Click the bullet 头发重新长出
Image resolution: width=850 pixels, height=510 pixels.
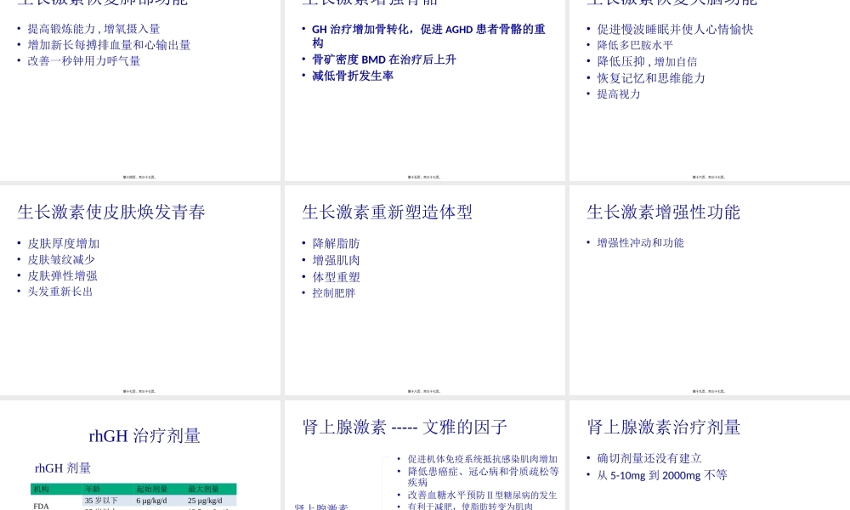59,292
